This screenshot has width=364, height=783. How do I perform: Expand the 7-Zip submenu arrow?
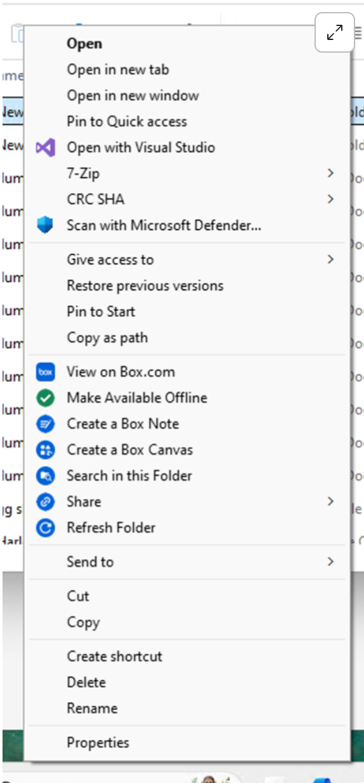pos(330,173)
